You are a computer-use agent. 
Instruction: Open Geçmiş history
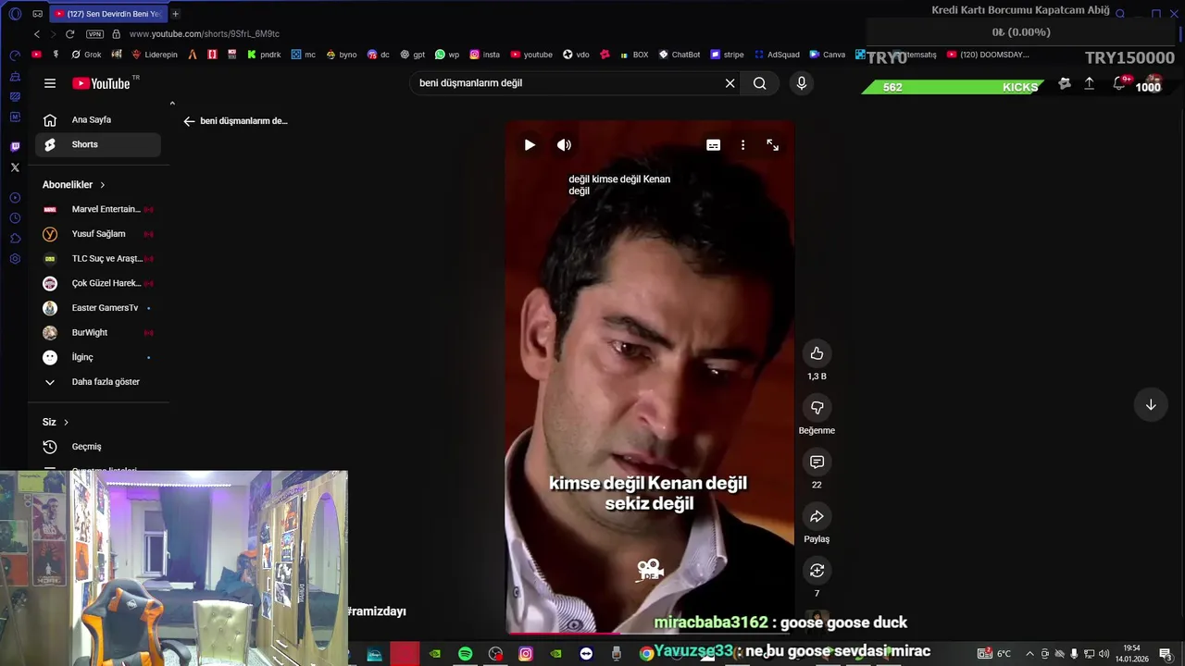point(98,447)
